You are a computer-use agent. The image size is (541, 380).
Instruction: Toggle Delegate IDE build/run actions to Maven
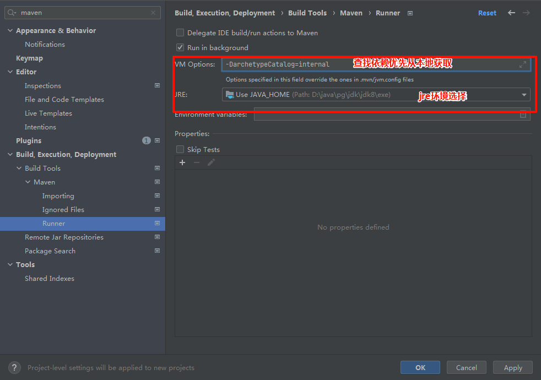(180, 32)
